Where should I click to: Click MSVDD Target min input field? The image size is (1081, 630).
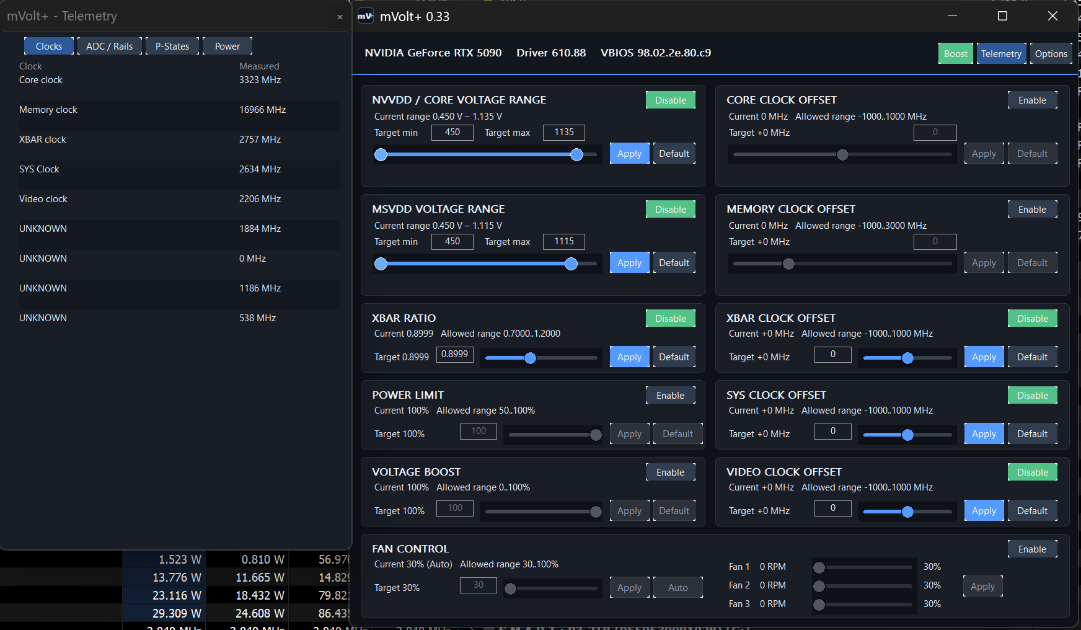pos(452,241)
